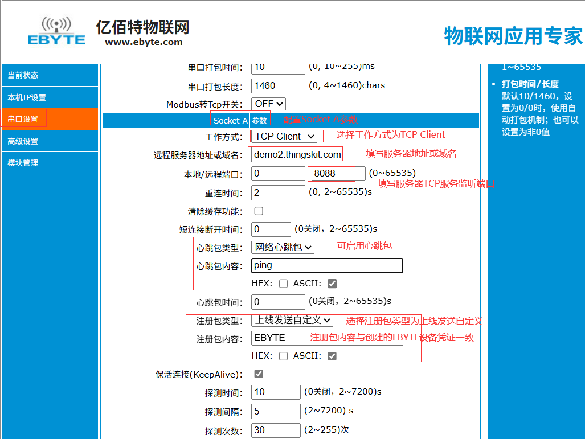This screenshot has height=439, width=585.
Task: Enable the 清除缓存功能 checkbox
Action: tap(259, 211)
